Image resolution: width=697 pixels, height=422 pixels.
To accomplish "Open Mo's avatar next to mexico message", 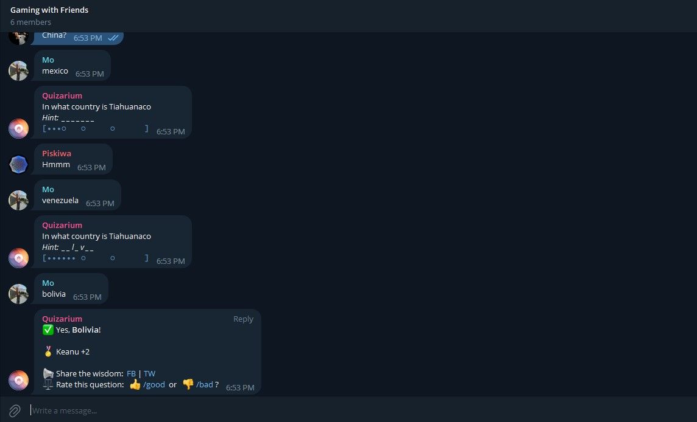I will pyautogui.click(x=19, y=71).
